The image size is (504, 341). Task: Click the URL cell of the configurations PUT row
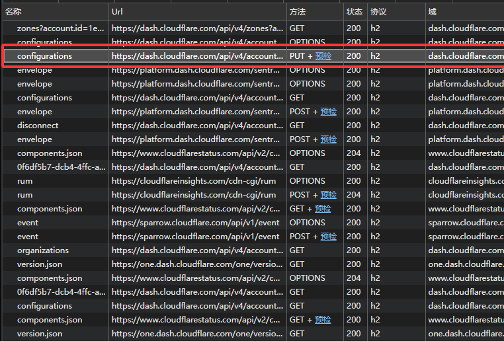[197, 56]
